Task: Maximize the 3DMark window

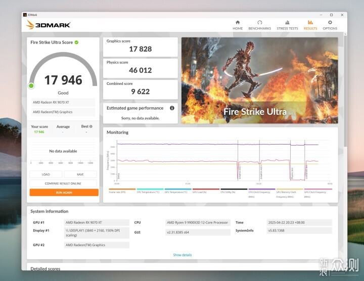Action: point(331,15)
